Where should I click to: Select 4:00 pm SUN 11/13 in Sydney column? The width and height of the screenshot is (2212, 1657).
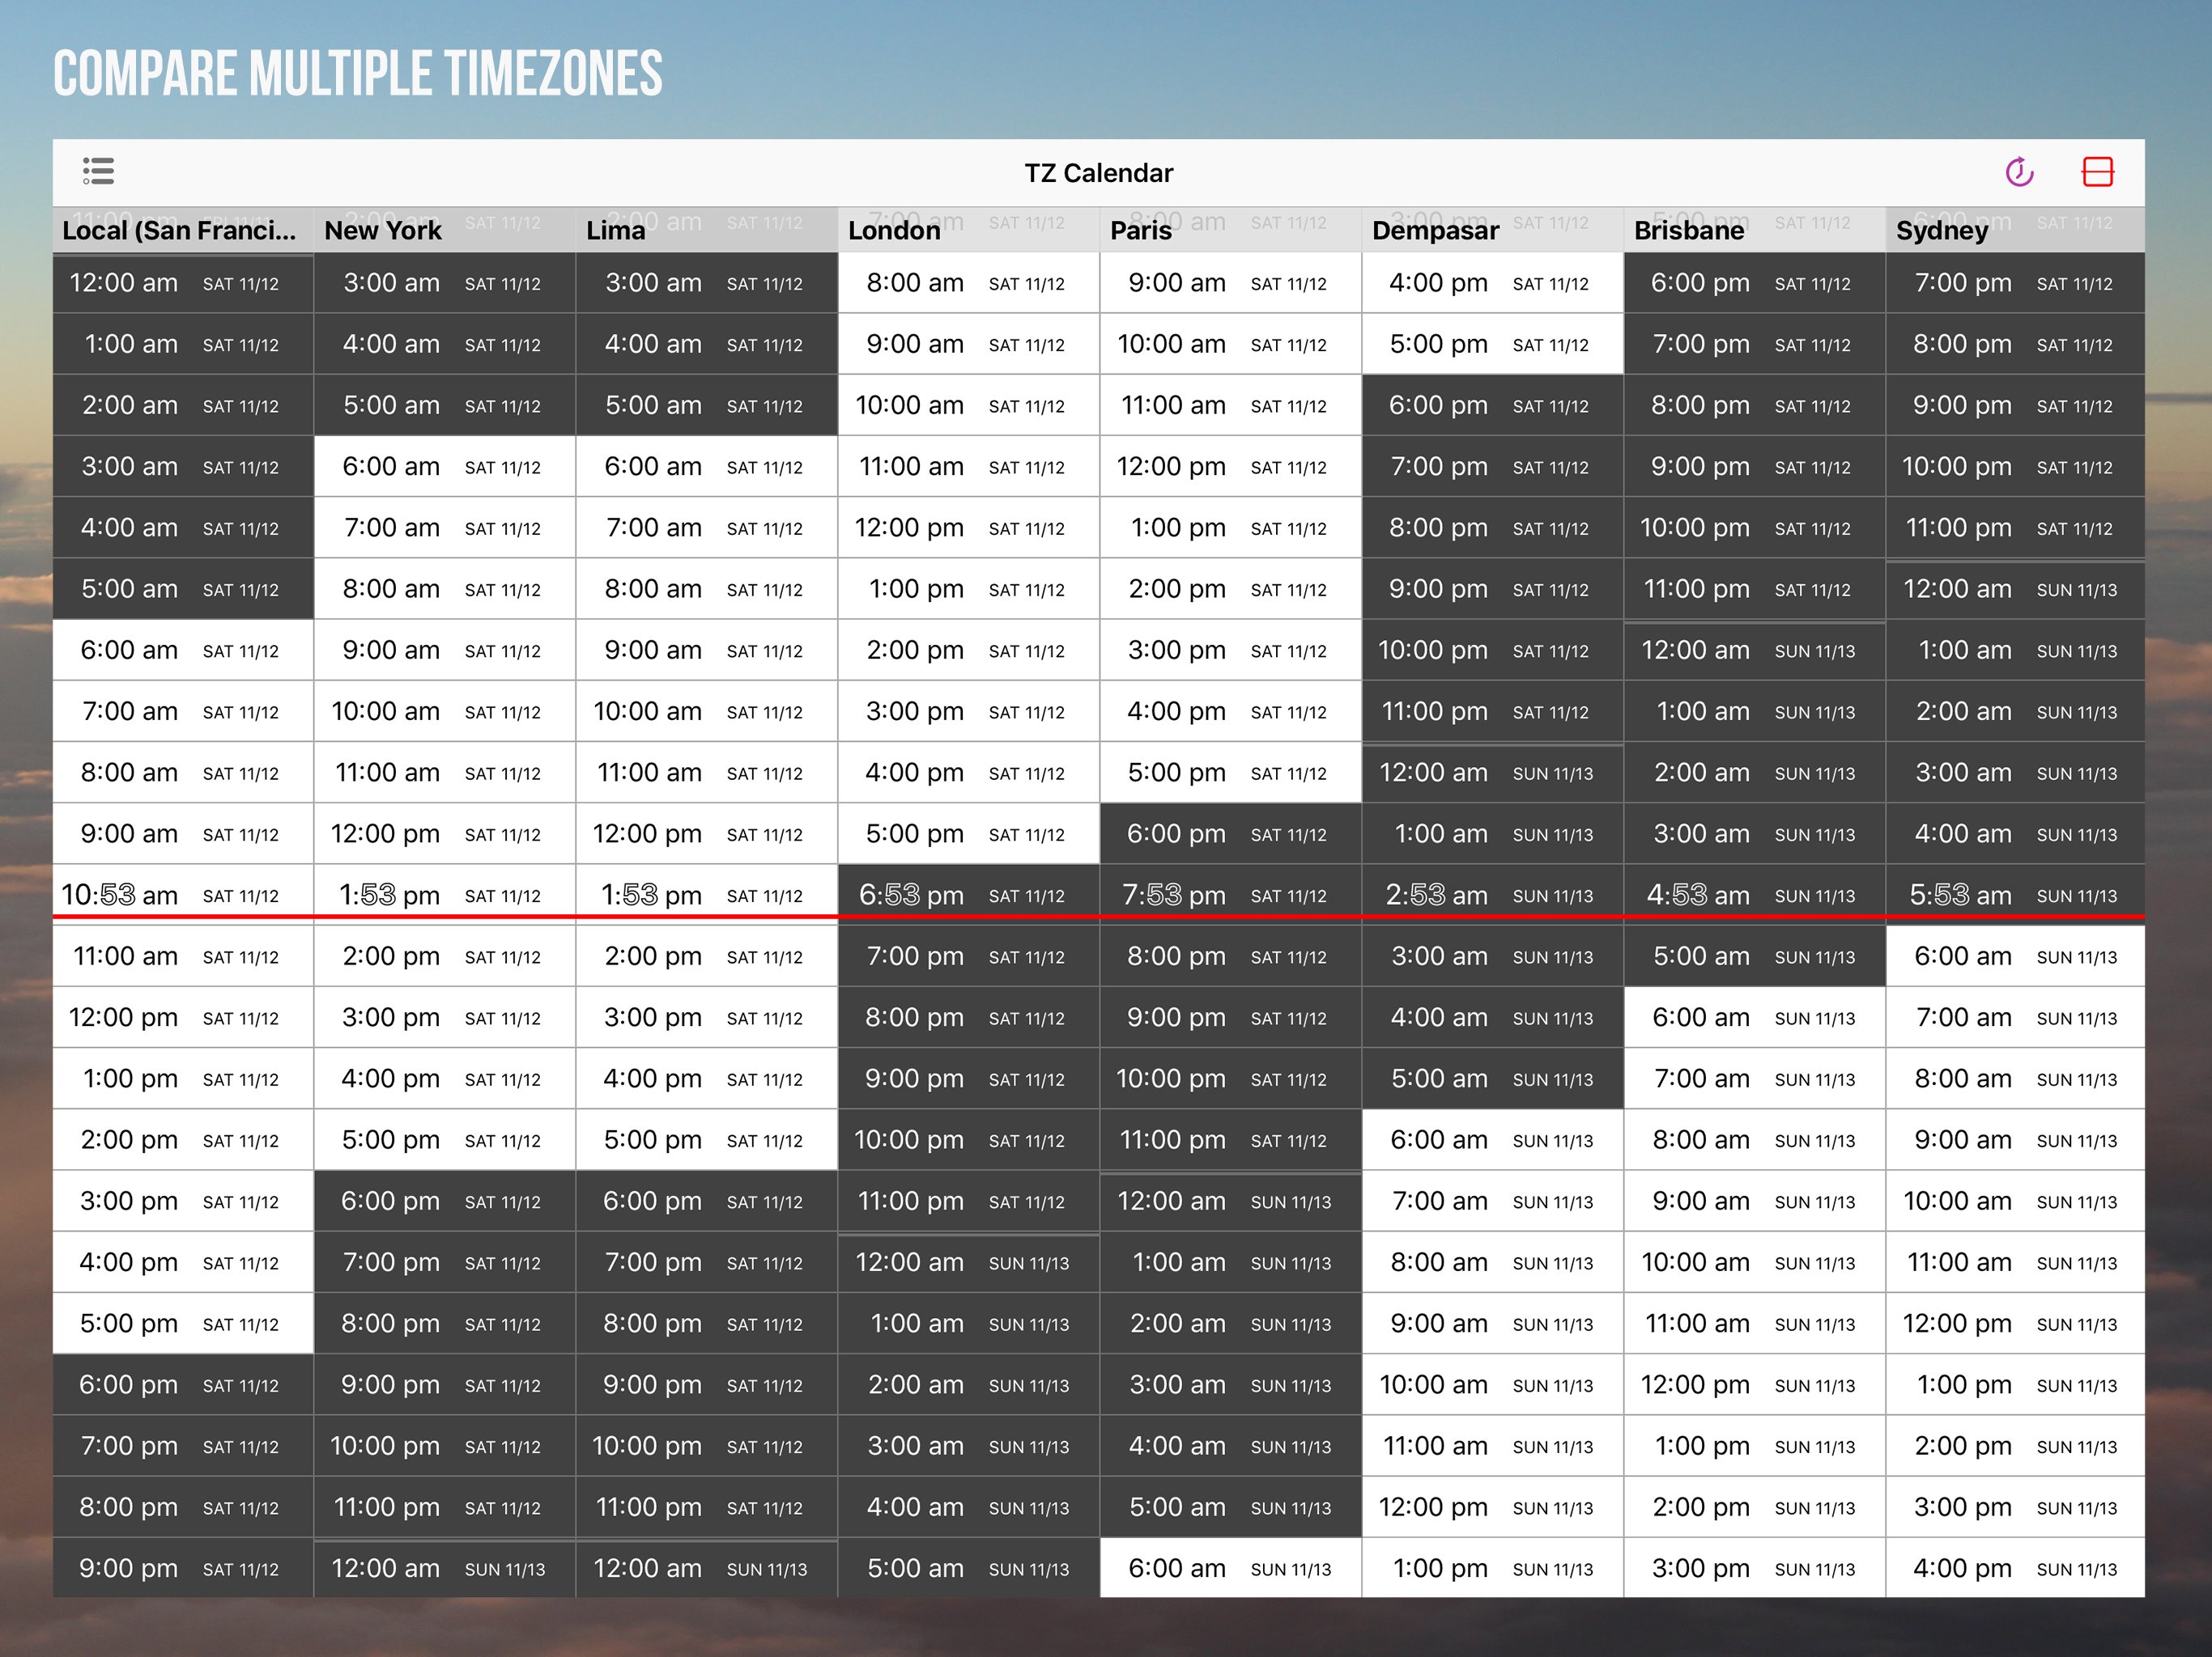[2015, 1568]
